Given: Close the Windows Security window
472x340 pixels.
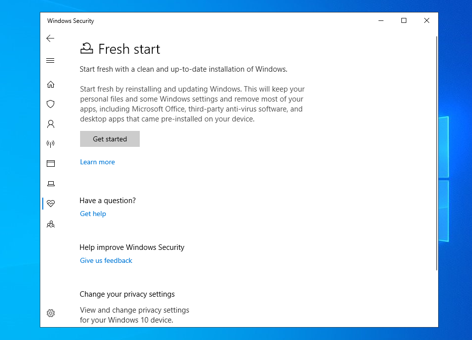Looking at the screenshot, I should coord(427,20).
